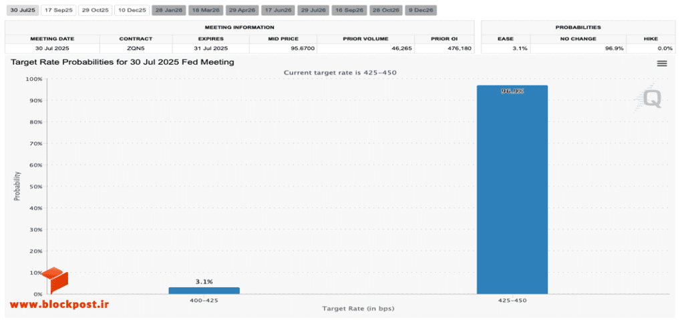Select the 10 Dec25 meeting tab

[x=132, y=10]
